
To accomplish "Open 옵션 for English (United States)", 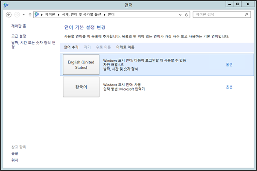I will pyautogui.click(x=229, y=65).
